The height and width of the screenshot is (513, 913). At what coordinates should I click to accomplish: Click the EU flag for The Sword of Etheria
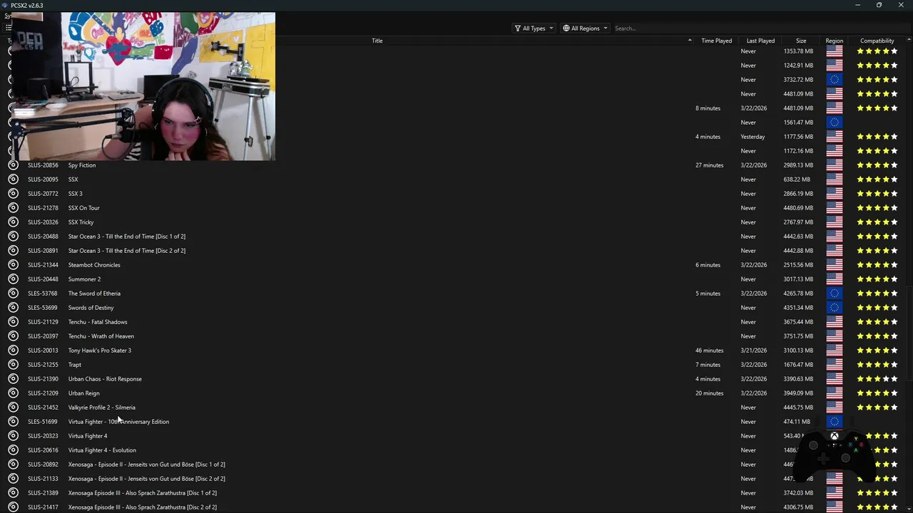[834, 293]
